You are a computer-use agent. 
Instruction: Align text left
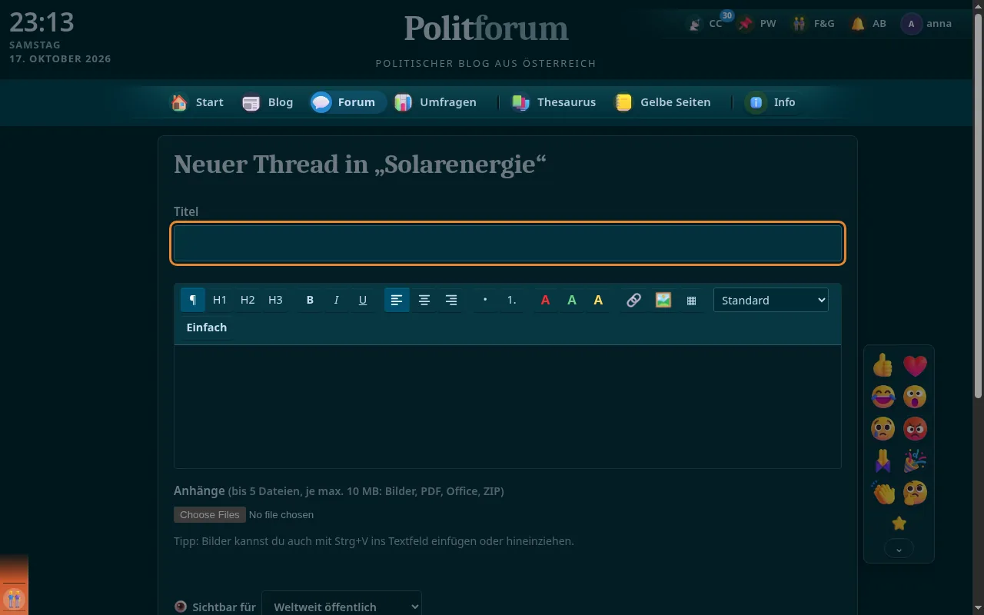397,300
